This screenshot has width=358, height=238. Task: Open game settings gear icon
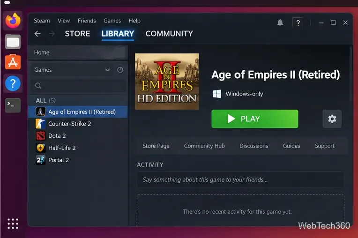point(332,119)
